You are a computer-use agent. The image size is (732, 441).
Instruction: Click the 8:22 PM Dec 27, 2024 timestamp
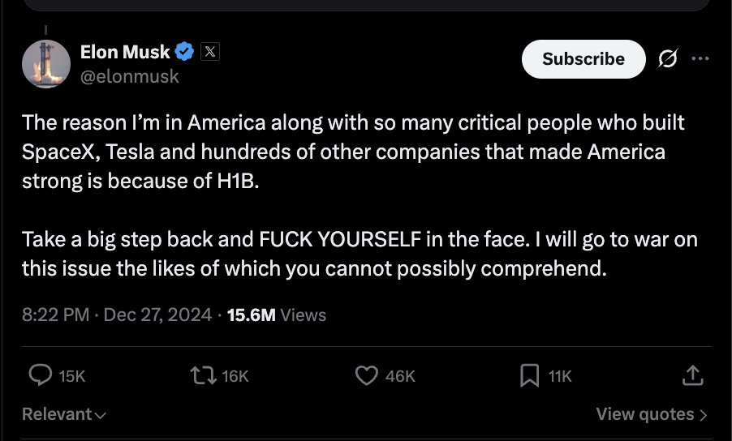tap(117, 315)
